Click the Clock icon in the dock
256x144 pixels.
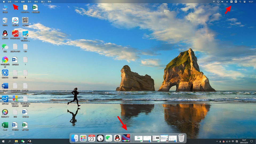[x=100, y=138]
